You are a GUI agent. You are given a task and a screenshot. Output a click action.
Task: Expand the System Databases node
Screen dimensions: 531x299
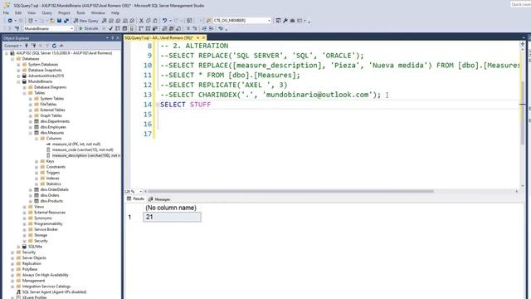point(18,65)
